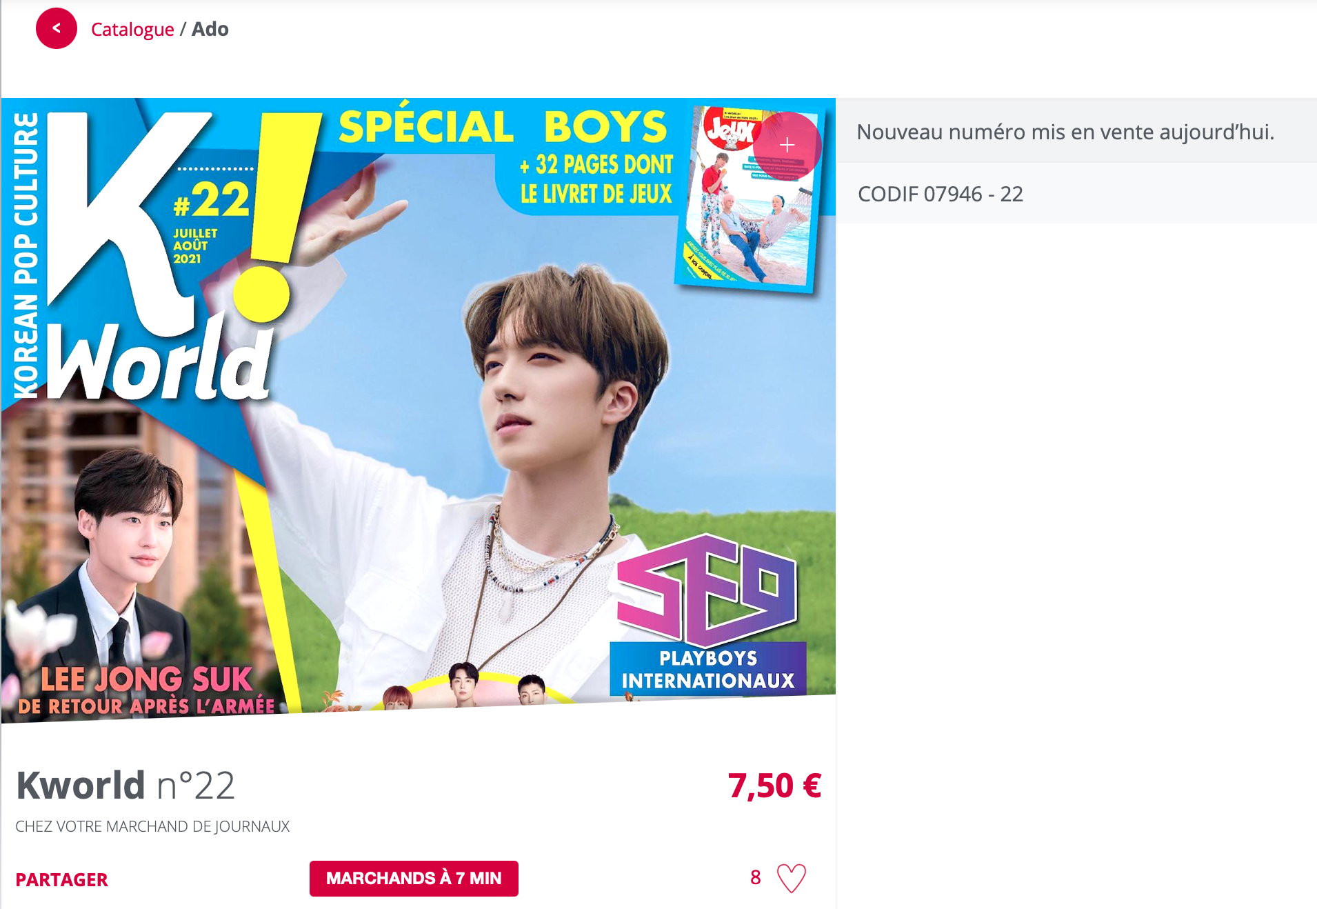Click the CODIF 07946 - 22 row
Image resolution: width=1317 pixels, height=909 pixels.
(1076, 194)
